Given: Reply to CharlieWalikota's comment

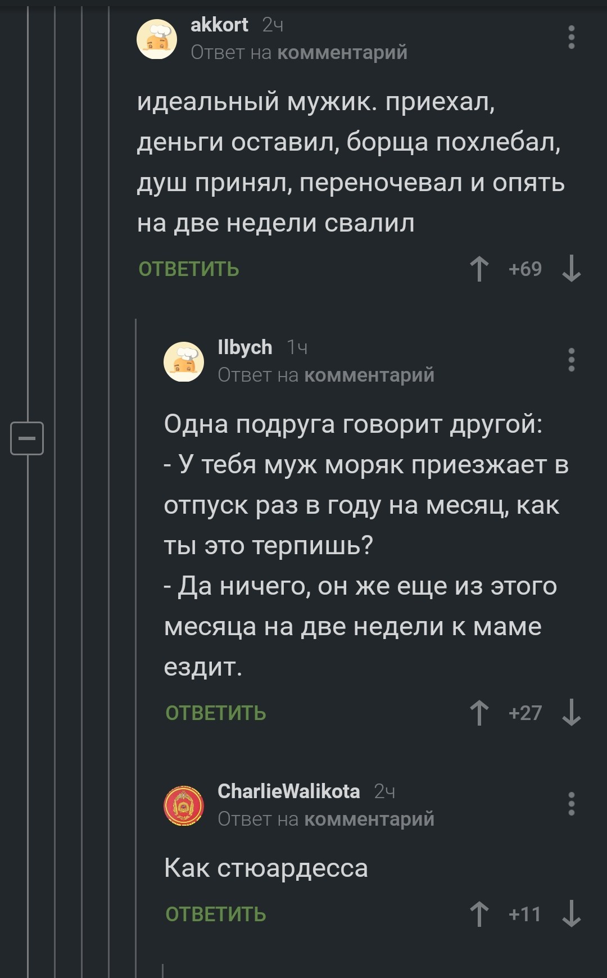Looking at the screenshot, I should (x=216, y=914).
